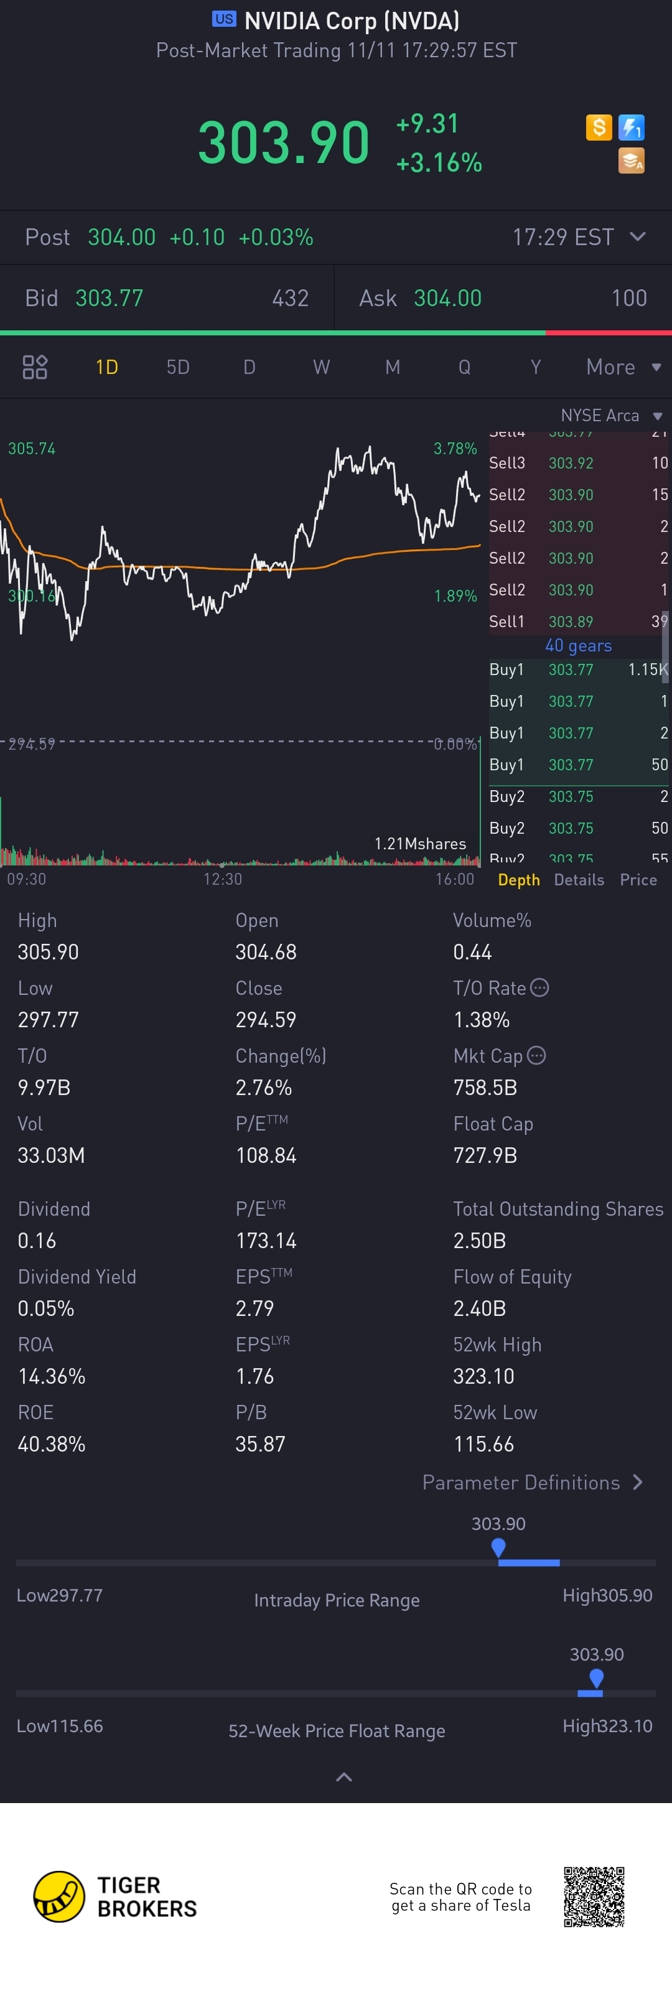Viewport: 672px width, 1991px height.
Task: Switch to the W weekly chart tab
Action: tap(321, 367)
